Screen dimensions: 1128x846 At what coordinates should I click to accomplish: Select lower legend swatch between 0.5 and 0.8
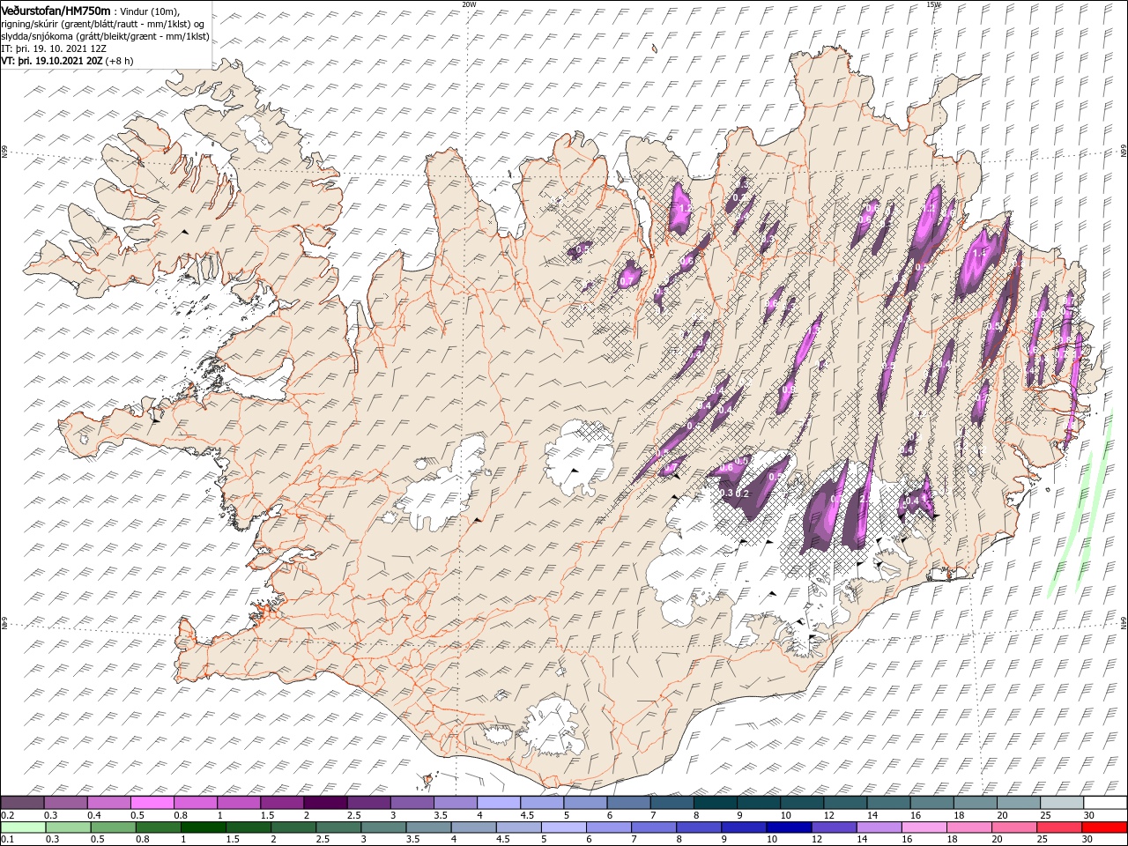(114, 827)
